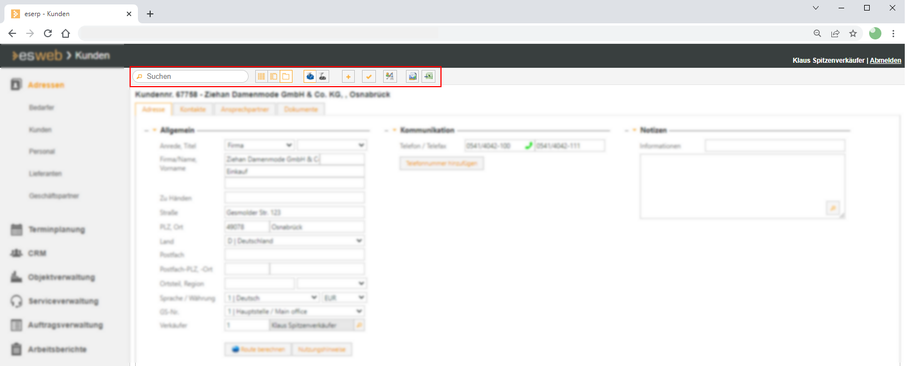This screenshot has width=922, height=366.
Task: Open the Dokumente tab
Action: [301, 109]
